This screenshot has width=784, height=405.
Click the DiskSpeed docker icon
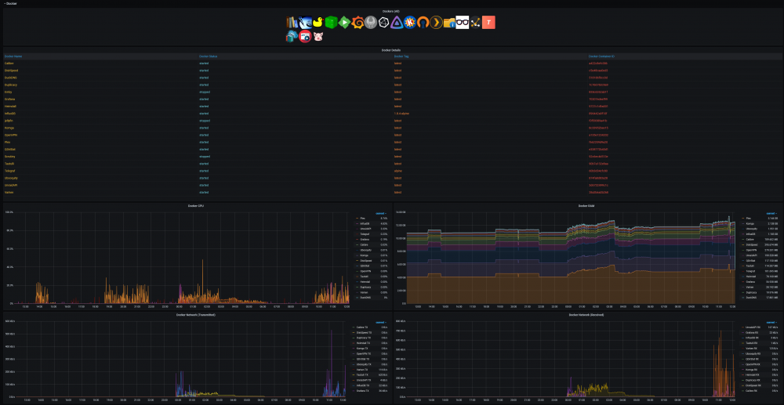click(x=305, y=22)
